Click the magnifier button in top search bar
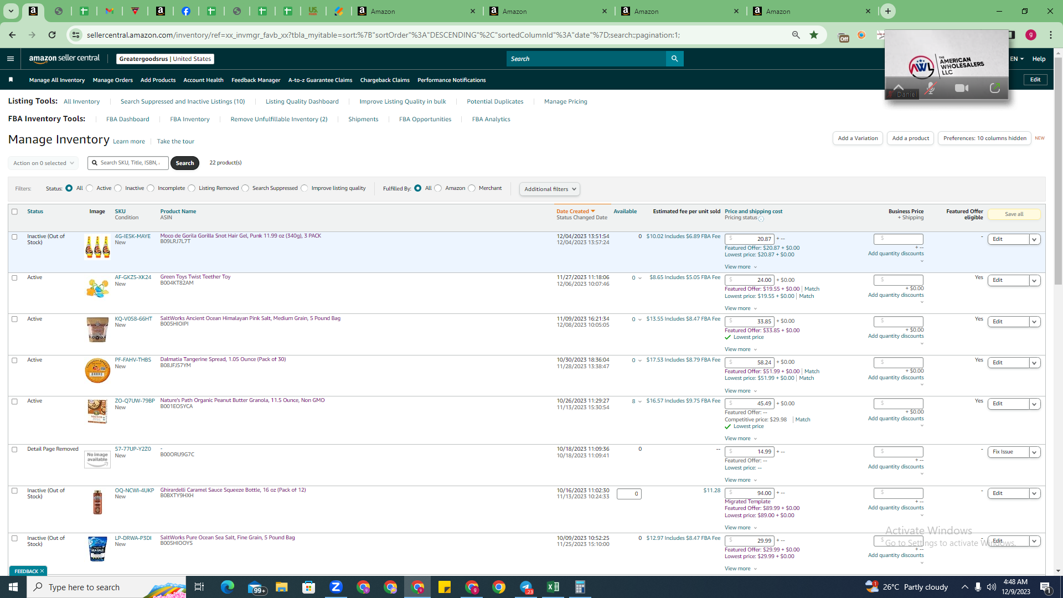The image size is (1063, 598). 674,59
